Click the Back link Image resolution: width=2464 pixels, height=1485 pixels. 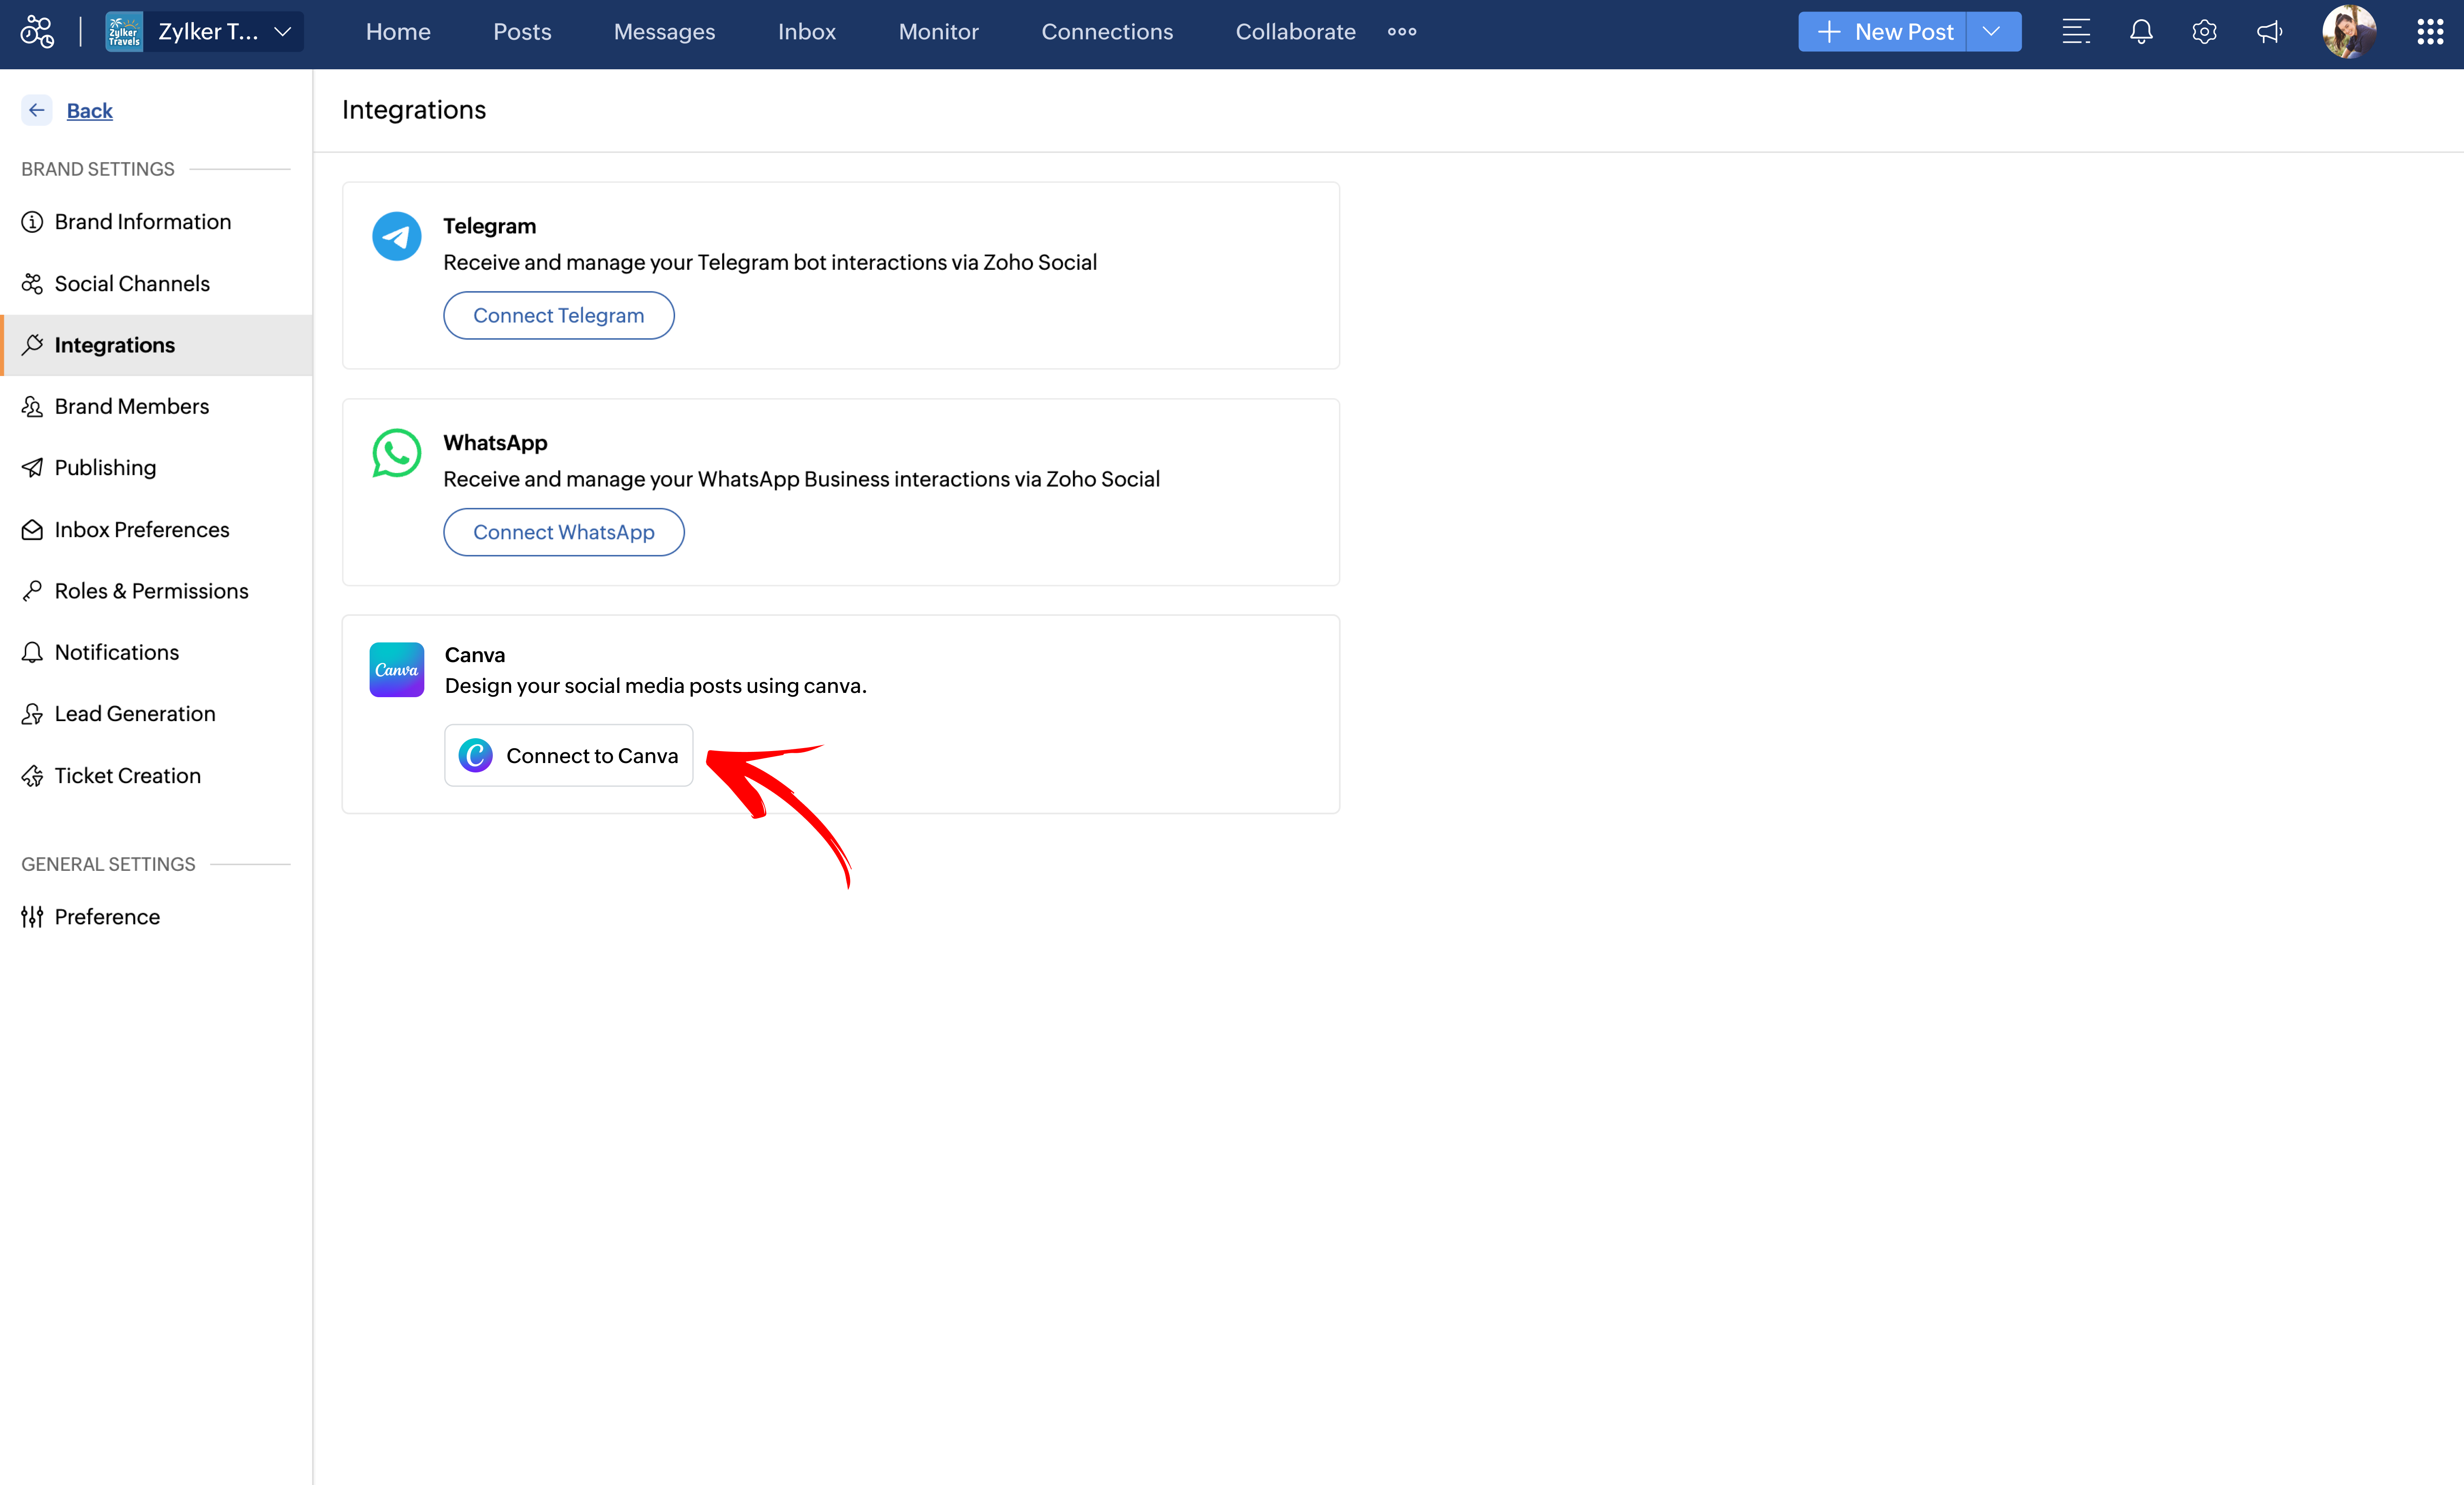89,111
